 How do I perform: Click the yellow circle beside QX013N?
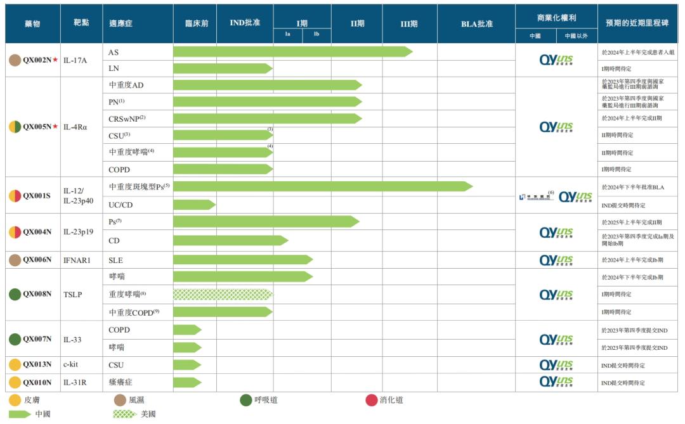pos(15,364)
